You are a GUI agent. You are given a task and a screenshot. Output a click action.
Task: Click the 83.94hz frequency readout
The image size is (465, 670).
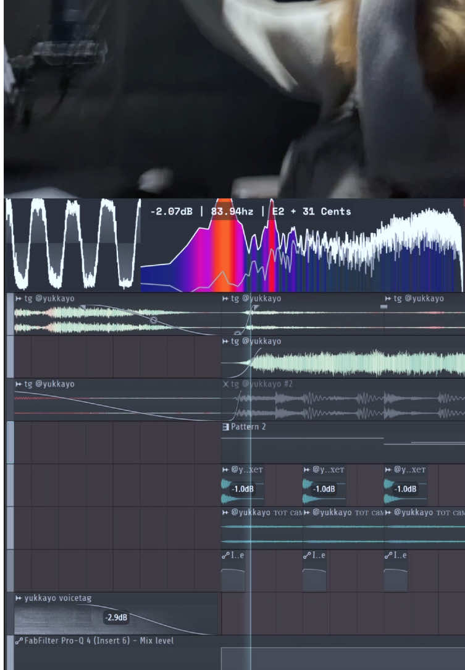[x=232, y=211]
